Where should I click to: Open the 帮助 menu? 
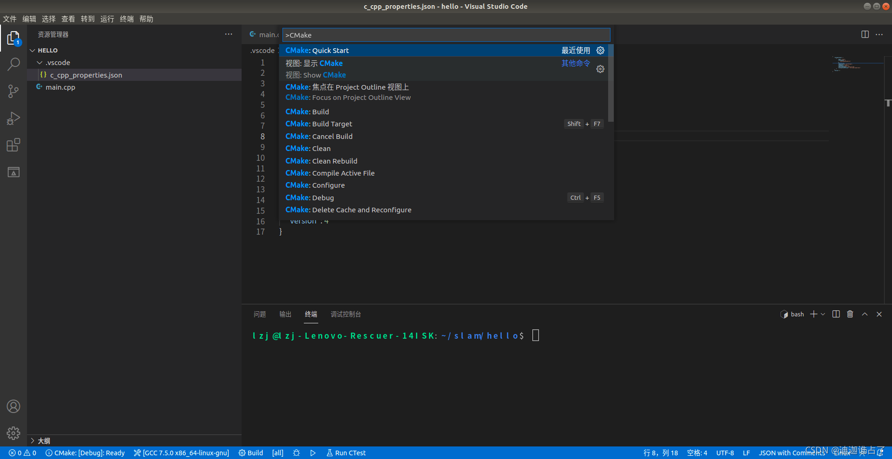point(146,19)
